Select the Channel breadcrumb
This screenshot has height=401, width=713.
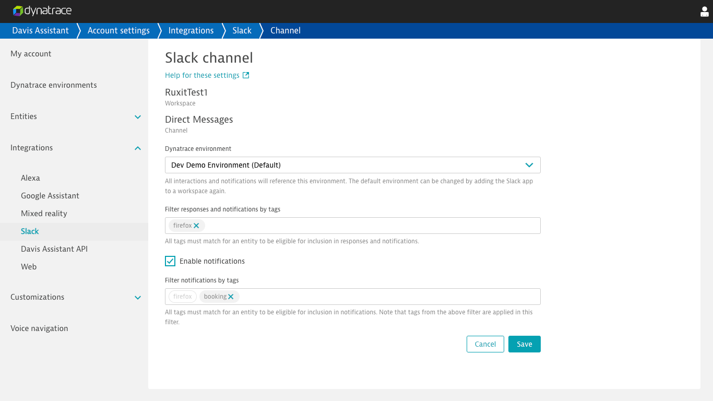[286, 30]
